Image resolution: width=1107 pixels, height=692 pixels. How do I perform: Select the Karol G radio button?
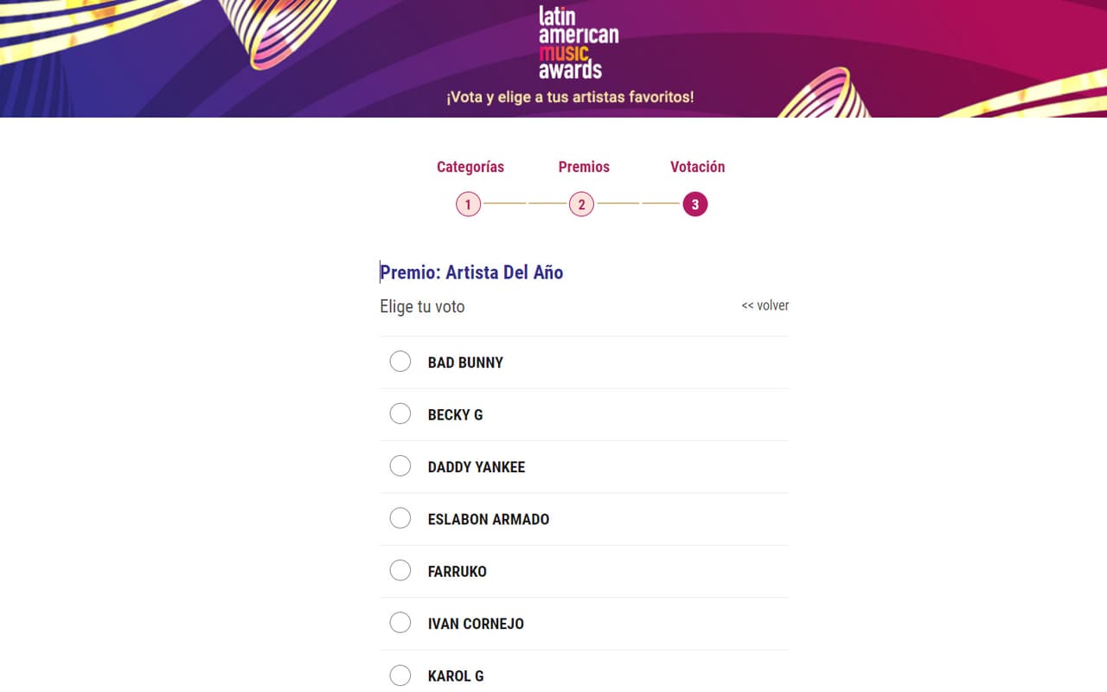pyautogui.click(x=400, y=676)
